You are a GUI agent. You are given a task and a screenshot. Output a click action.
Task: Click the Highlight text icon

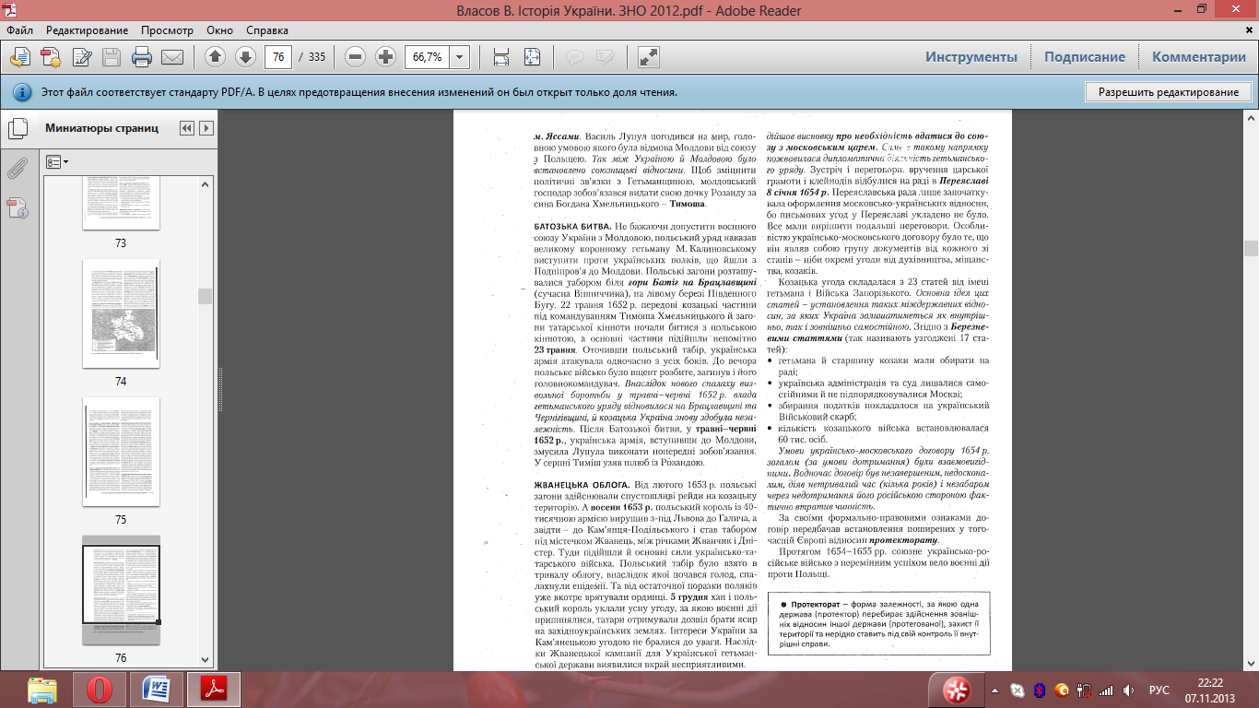(605, 56)
